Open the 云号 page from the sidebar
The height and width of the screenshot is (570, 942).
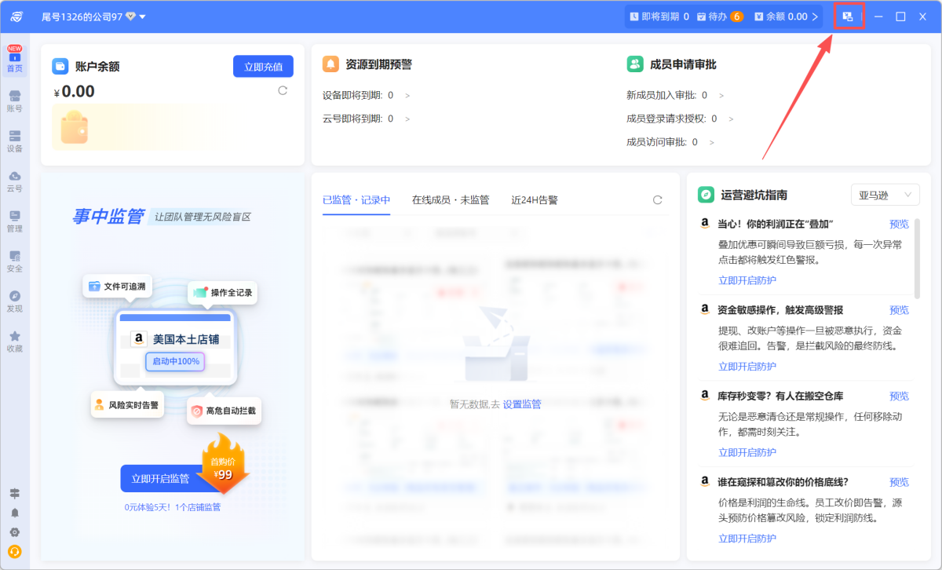(15, 179)
